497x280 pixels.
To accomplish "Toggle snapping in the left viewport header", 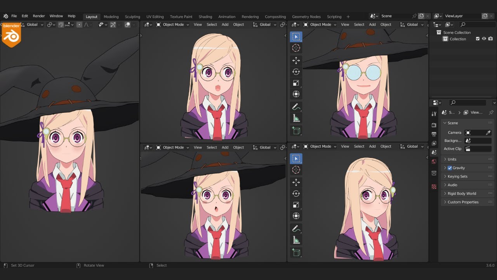I will pos(61,24).
